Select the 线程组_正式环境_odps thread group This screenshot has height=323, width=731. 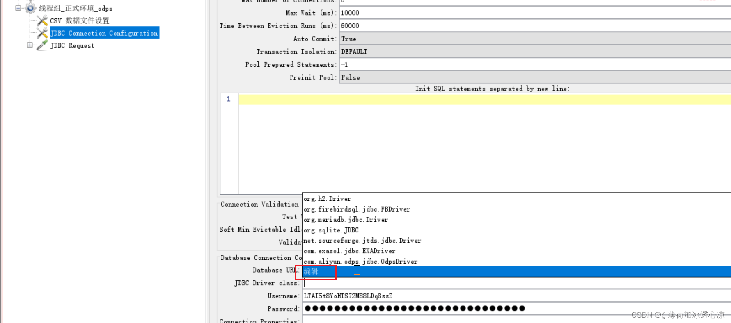76,9
